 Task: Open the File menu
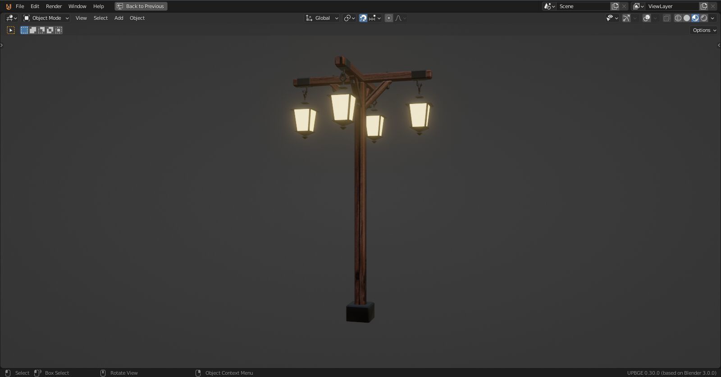(x=20, y=6)
